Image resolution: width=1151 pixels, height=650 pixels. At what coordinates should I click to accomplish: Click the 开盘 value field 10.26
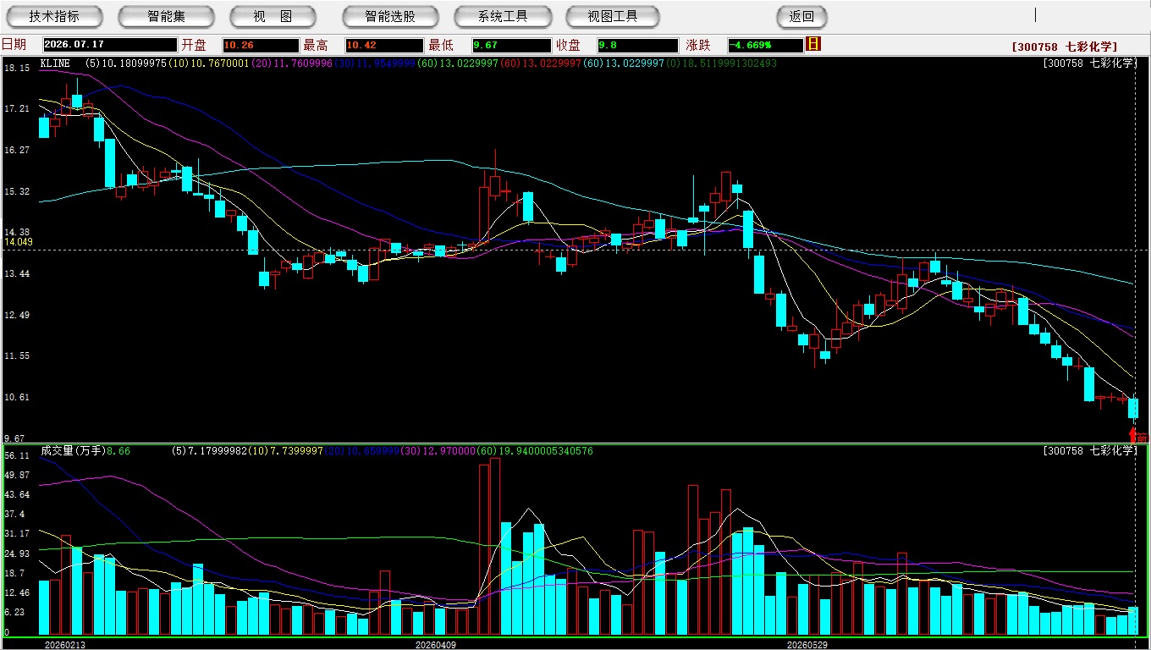tap(261, 45)
